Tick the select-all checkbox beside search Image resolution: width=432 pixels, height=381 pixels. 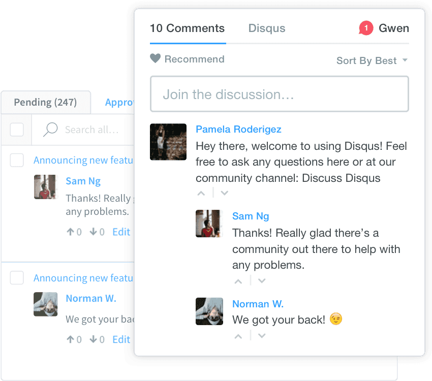point(17,130)
